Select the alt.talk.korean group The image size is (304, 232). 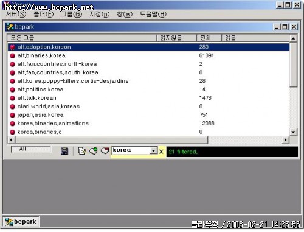coord(36,98)
